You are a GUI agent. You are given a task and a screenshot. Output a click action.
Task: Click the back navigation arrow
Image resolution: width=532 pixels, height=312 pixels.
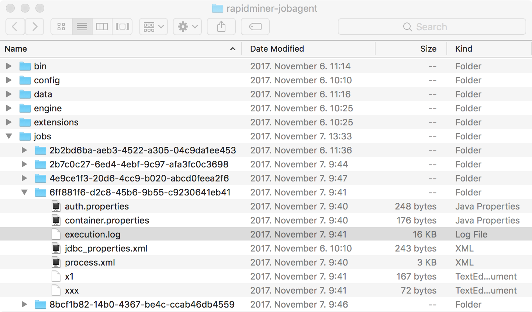(x=15, y=26)
